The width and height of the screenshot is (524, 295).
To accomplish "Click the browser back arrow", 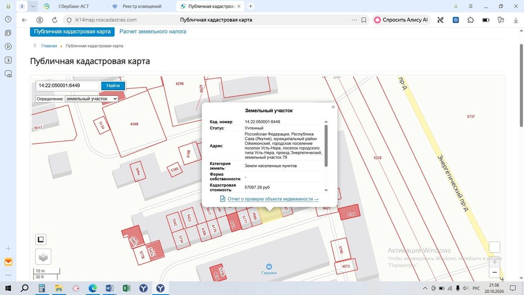I will click(24, 20).
